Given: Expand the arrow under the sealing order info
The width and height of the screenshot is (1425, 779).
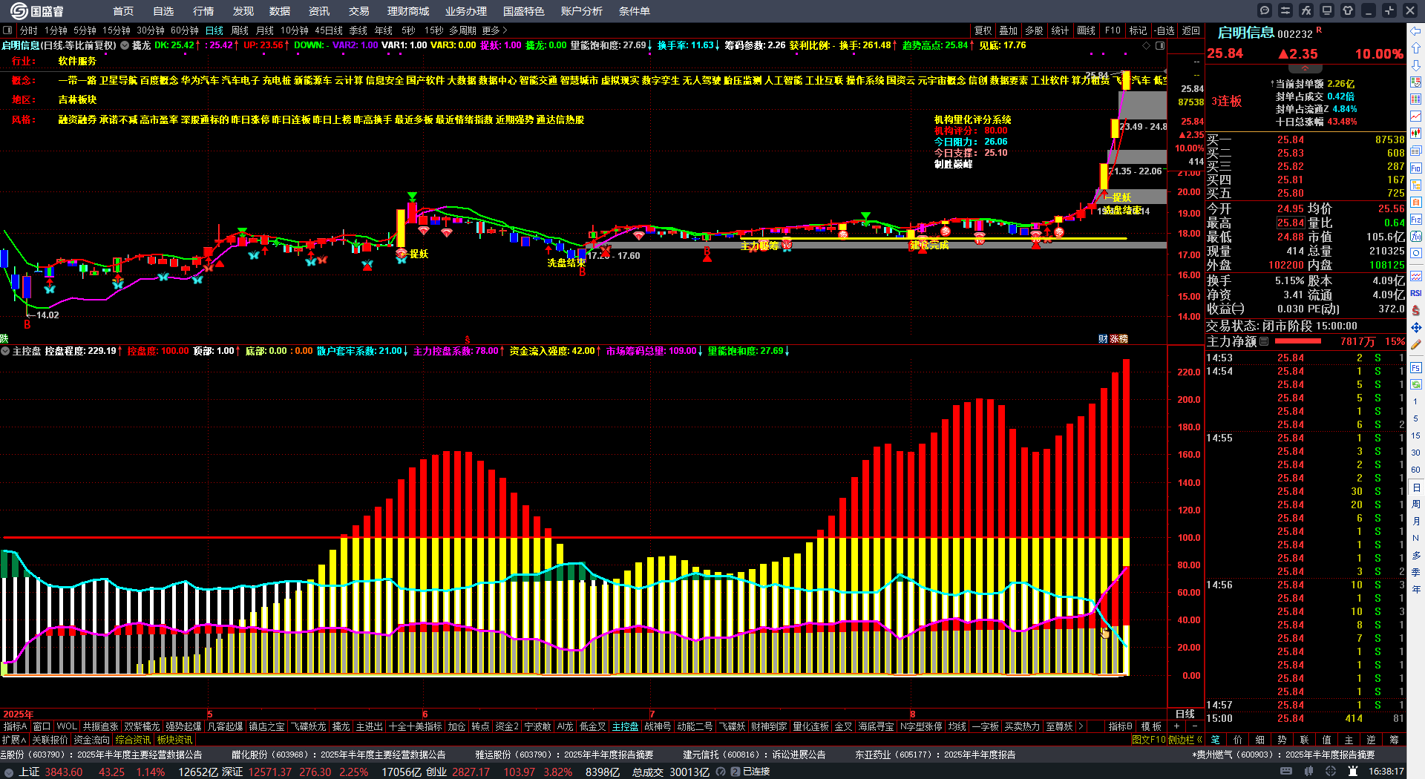Looking at the screenshot, I should tap(1305, 68).
